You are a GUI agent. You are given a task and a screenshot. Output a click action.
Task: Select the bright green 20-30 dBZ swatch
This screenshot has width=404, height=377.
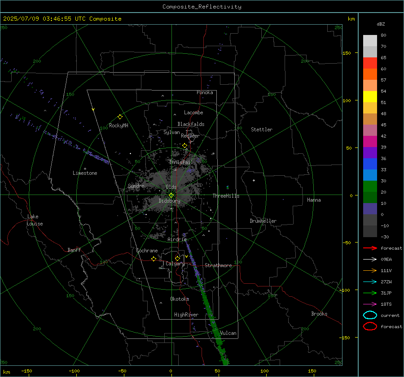[370, 186]
